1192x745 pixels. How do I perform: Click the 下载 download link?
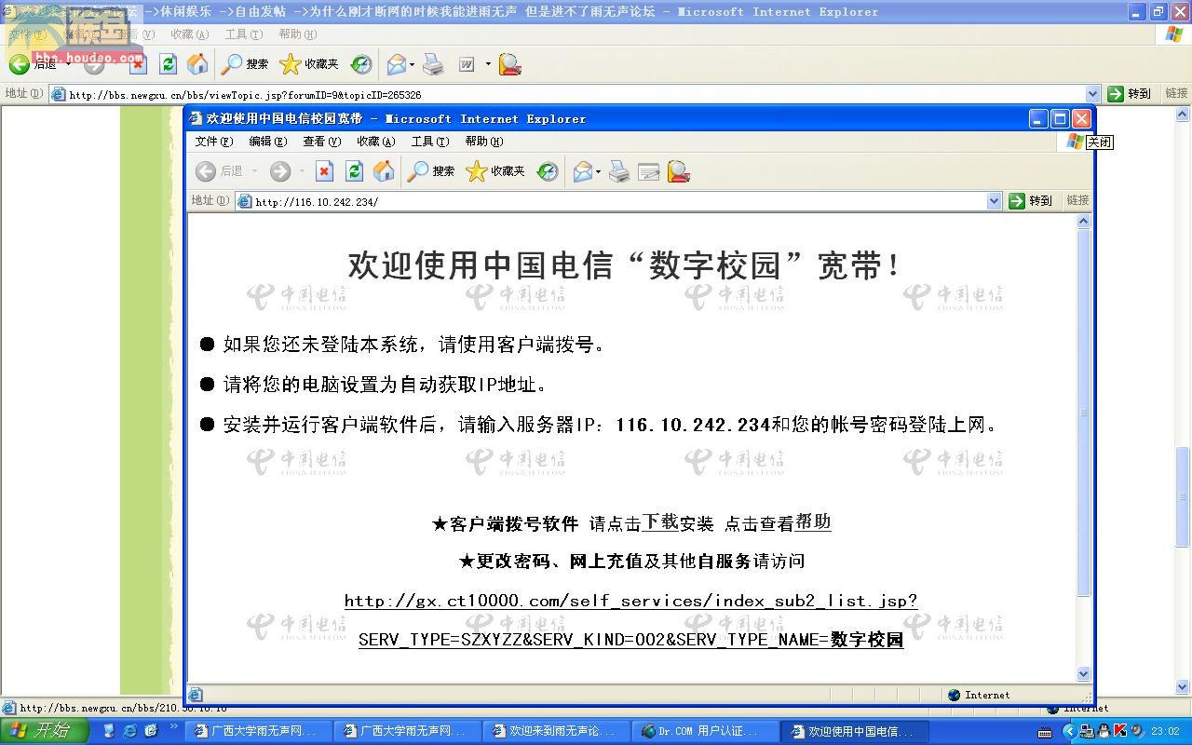660,522
